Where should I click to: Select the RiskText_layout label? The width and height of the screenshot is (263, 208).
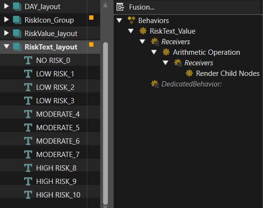(x=51, y=47)
